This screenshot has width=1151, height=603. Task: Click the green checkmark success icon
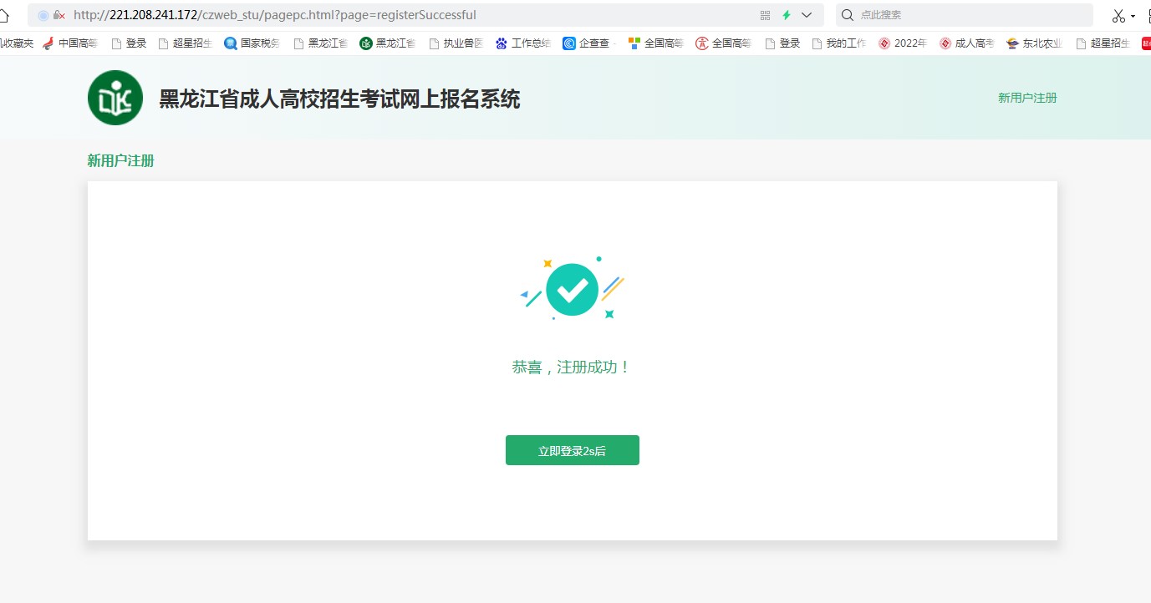[572, 290]
